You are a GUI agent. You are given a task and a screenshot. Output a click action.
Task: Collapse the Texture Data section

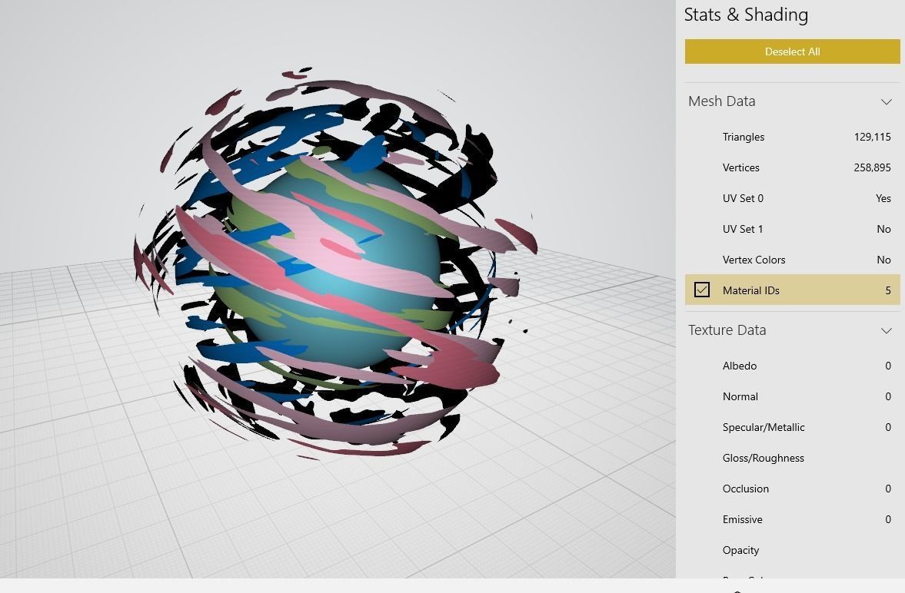point(886,330)
